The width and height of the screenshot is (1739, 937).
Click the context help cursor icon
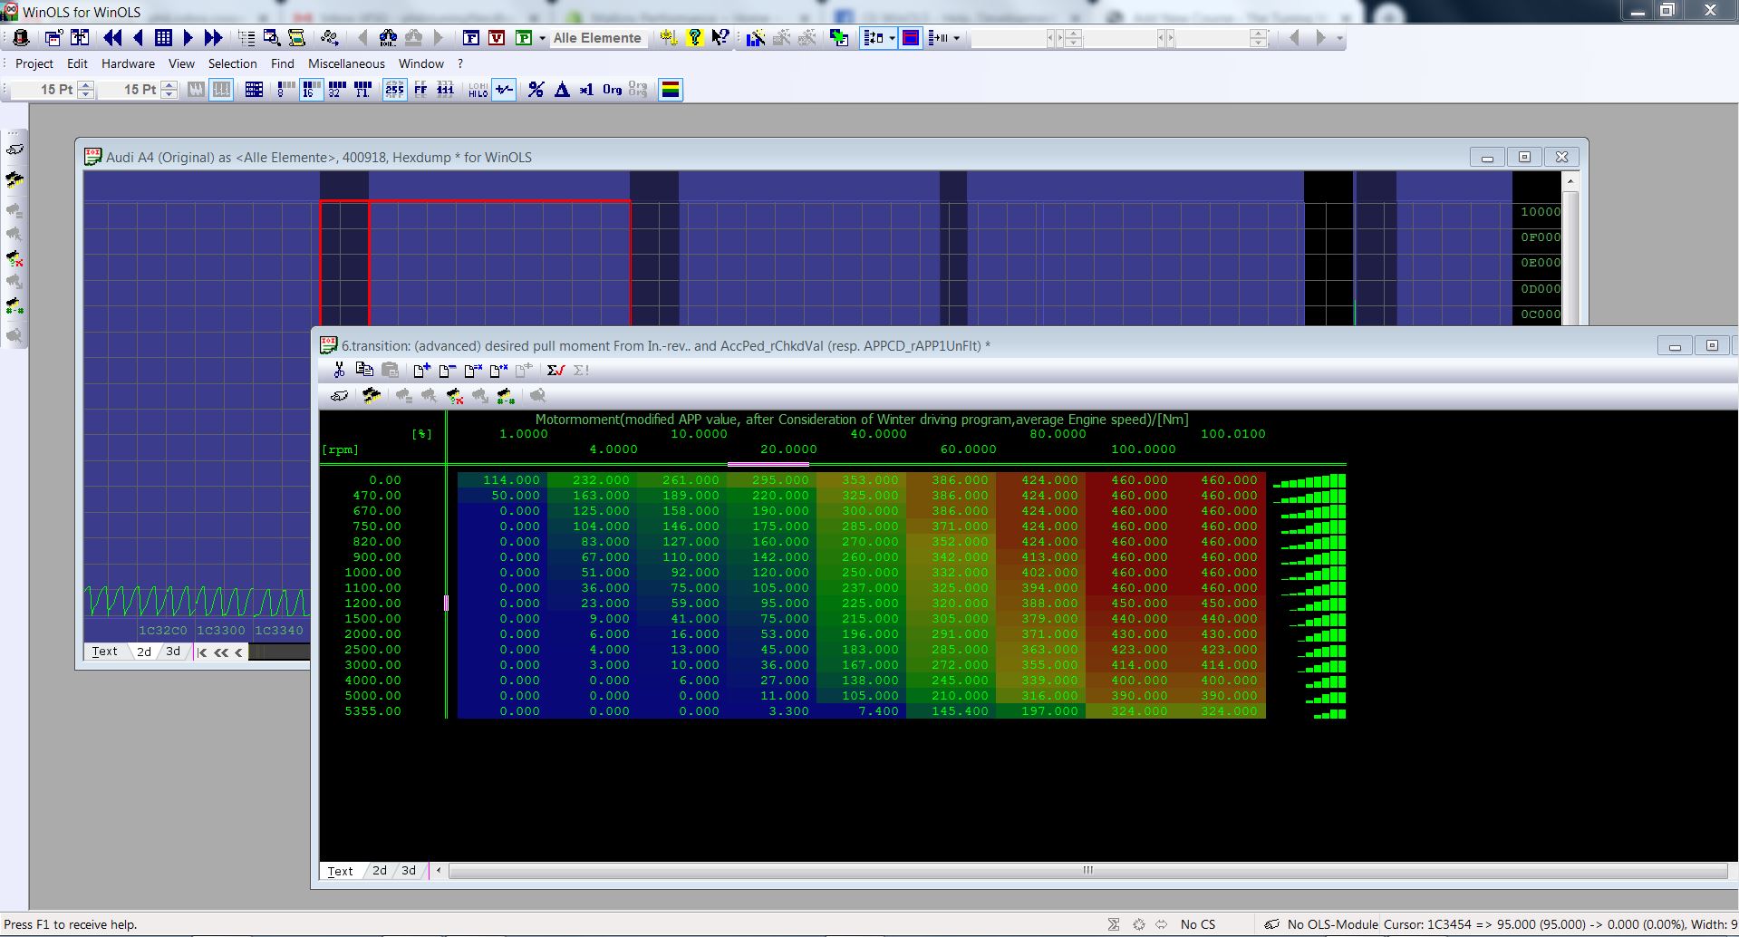720,38
